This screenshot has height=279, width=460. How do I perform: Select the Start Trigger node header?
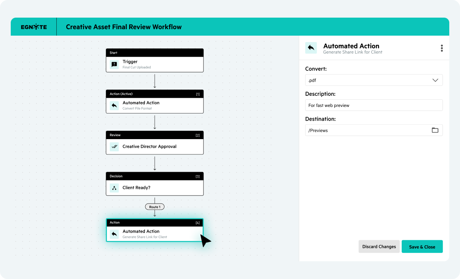[x=155, y=53]
